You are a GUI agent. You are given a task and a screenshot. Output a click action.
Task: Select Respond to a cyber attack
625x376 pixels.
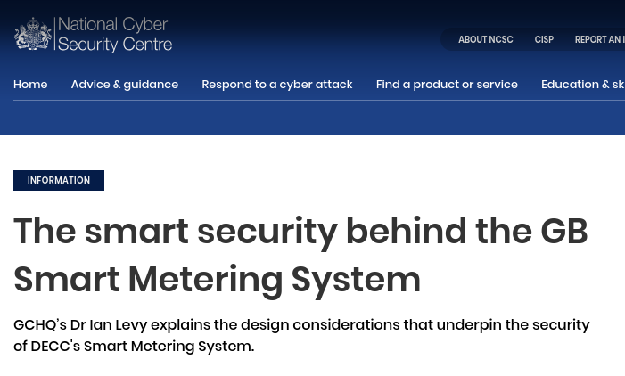point(276,85)
